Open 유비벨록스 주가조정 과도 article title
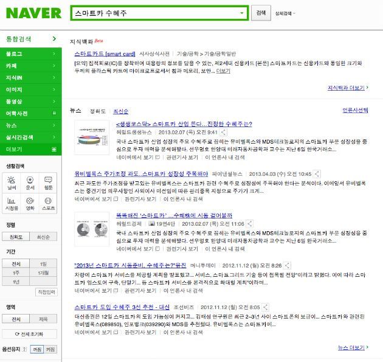 pyautogui.click(x=141, y=174)
